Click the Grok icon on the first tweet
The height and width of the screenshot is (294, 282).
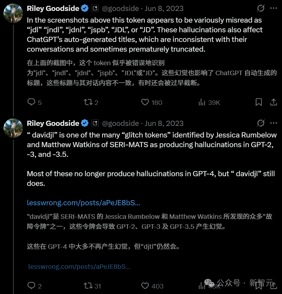(x=261, y=8)
